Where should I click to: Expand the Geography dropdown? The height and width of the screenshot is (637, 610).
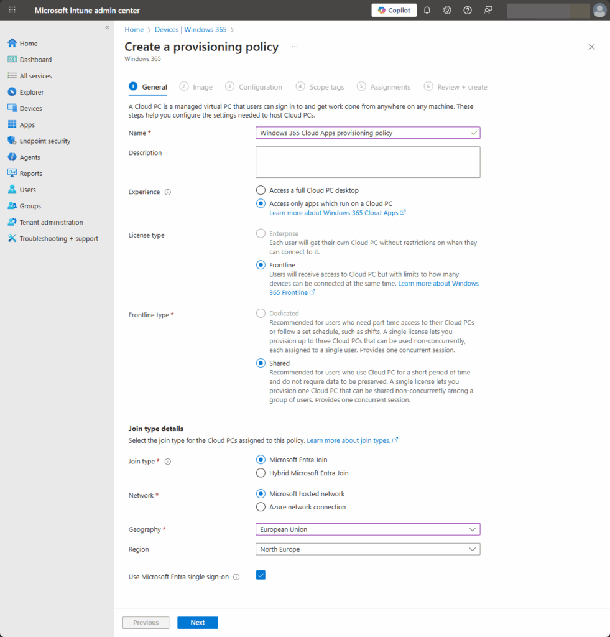pos(367,529)
